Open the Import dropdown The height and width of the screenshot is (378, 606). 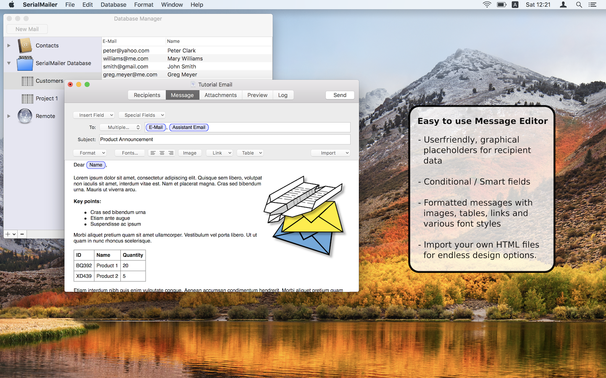tap(330, 152)
